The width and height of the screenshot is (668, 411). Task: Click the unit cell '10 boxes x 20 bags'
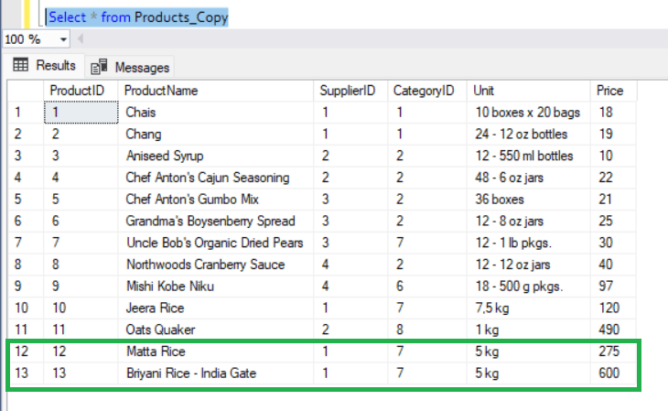click(527, 113)
